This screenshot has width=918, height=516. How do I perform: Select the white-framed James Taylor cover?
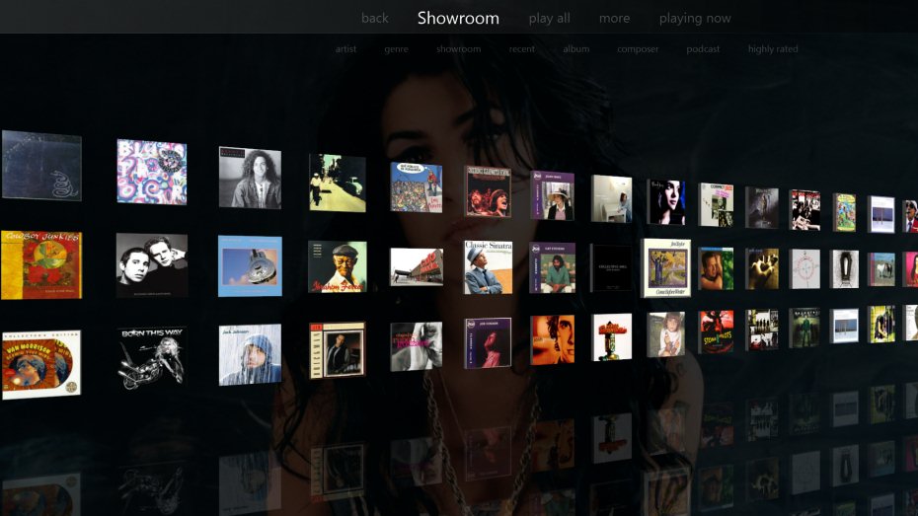(x=665, y=268)
